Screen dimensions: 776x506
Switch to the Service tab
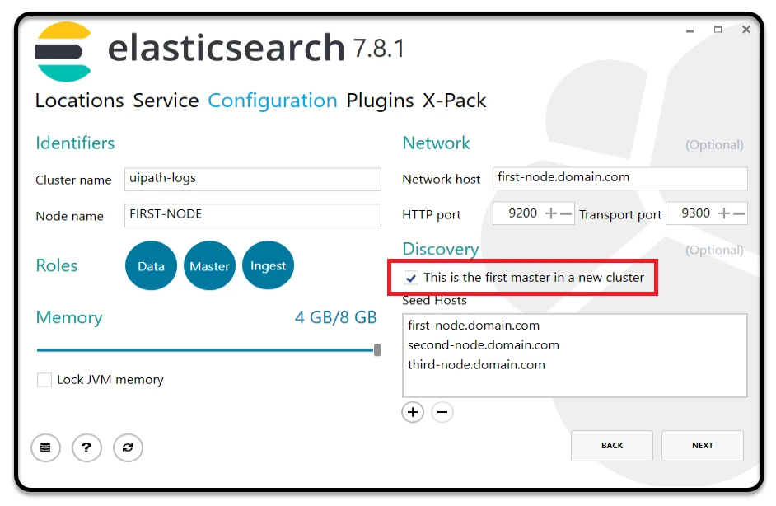[166, 101]
